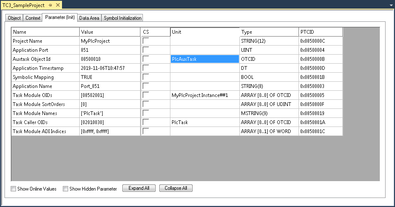Image resolution: width=395 pixels, height=207 pixels.
Task: Tick the CS checkbox for Task Module Names
Action: (146, 113)
